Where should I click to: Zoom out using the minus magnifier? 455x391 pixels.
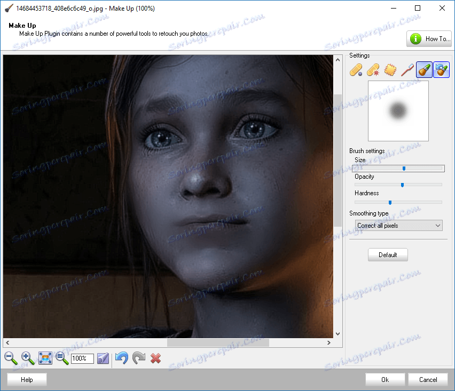tap(11, 358)
